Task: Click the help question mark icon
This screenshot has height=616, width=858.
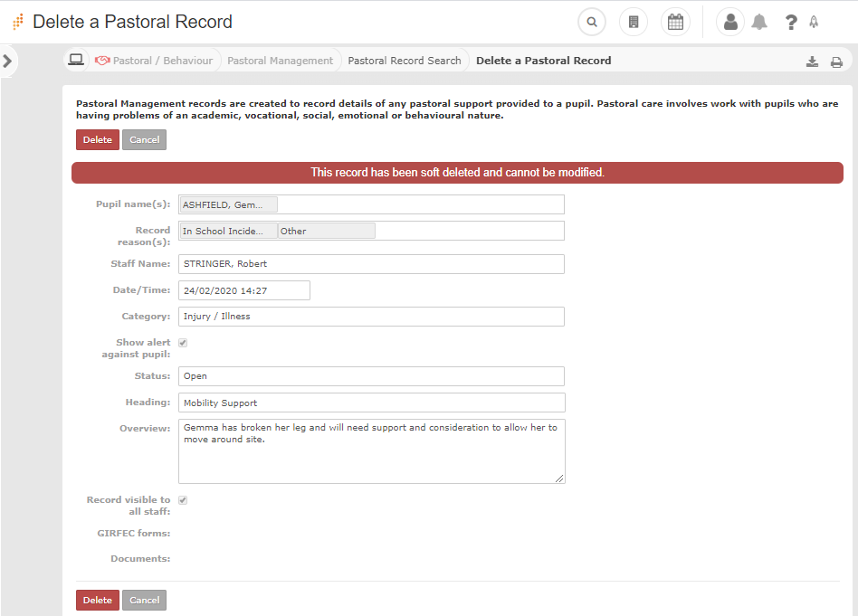Action: [791, 23]
